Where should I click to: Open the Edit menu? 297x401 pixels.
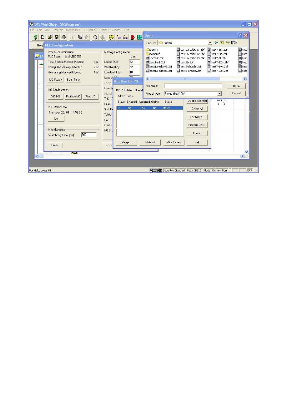click(x=39, y=30)
